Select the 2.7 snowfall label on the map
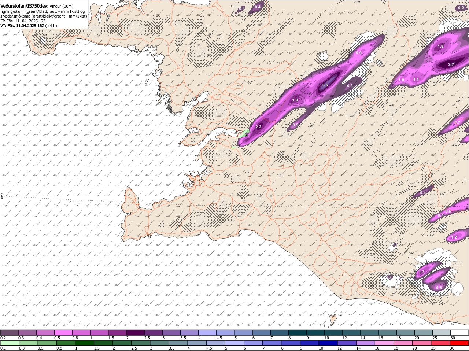The width and height of the screenshot is (469, 351). click(x=451, y=64)
